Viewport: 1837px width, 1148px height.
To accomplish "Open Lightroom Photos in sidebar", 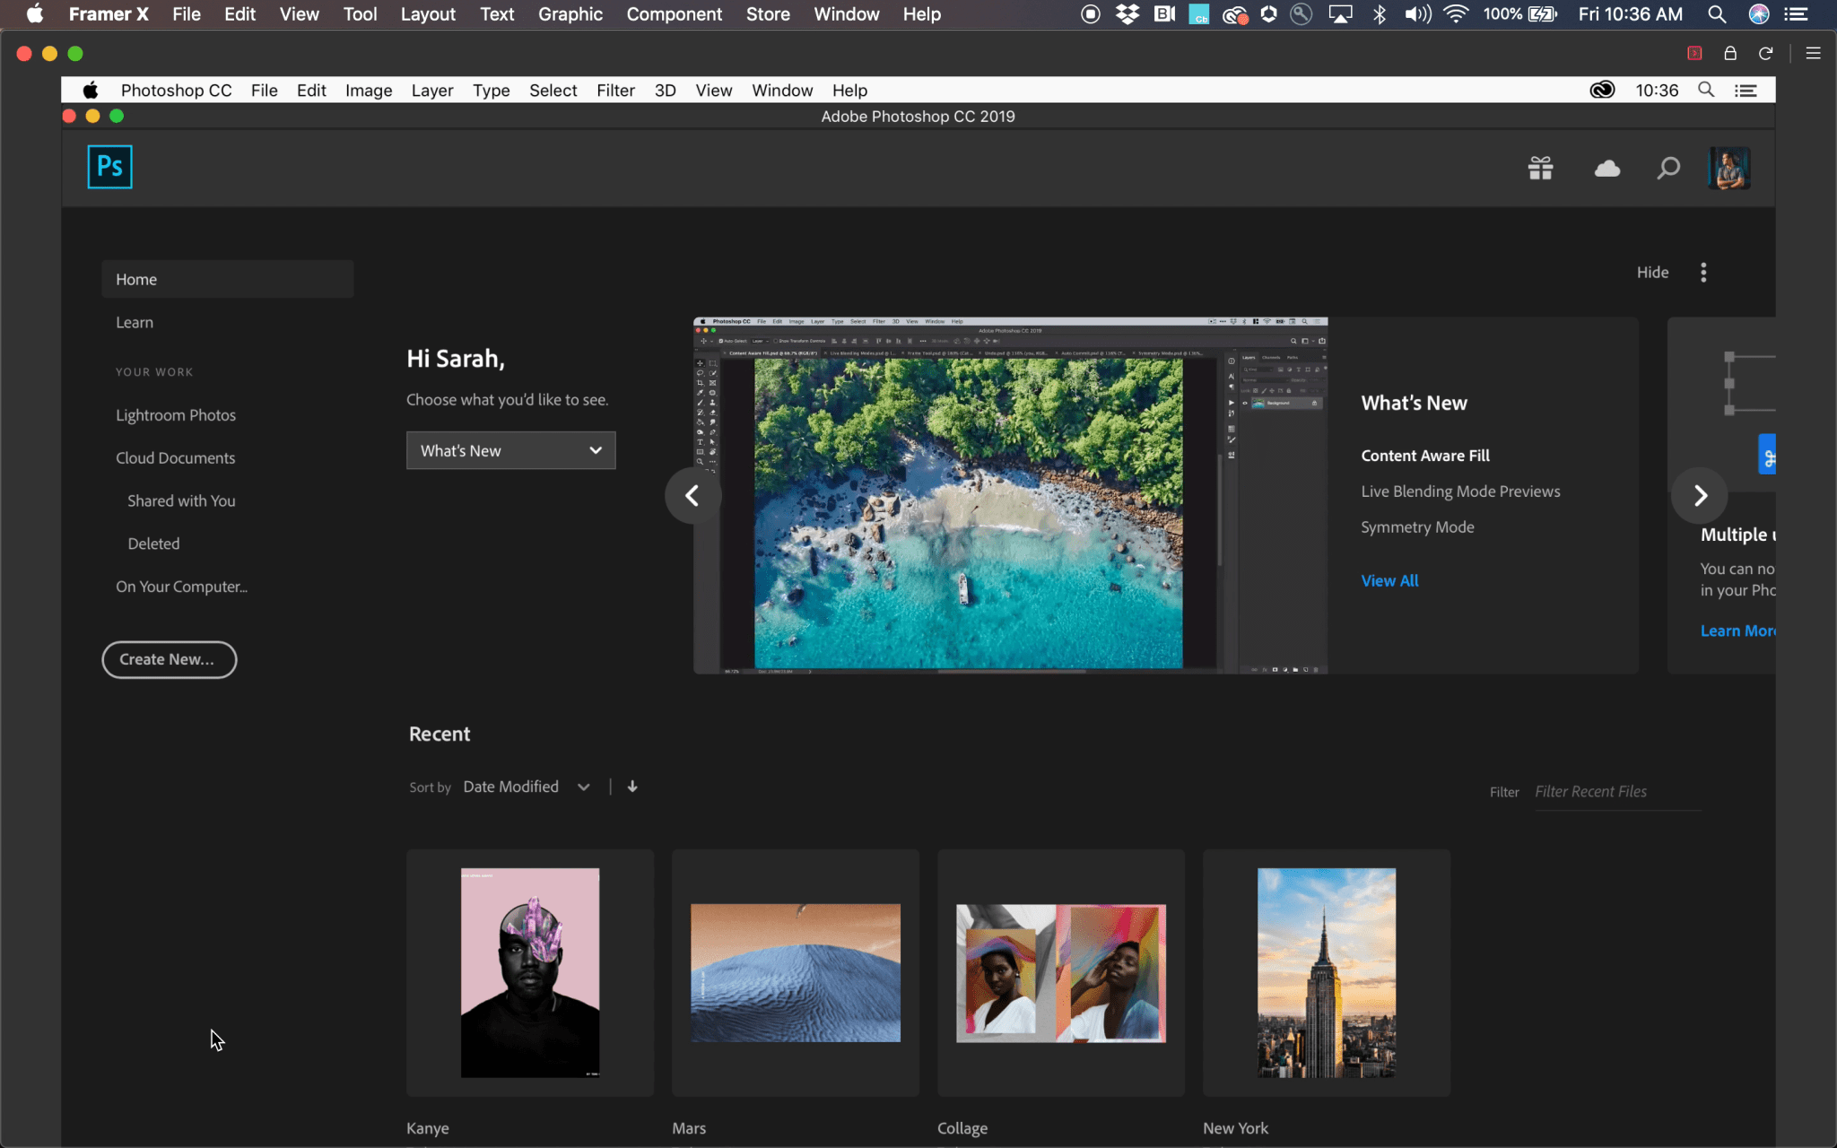I will tap(176, 415).
